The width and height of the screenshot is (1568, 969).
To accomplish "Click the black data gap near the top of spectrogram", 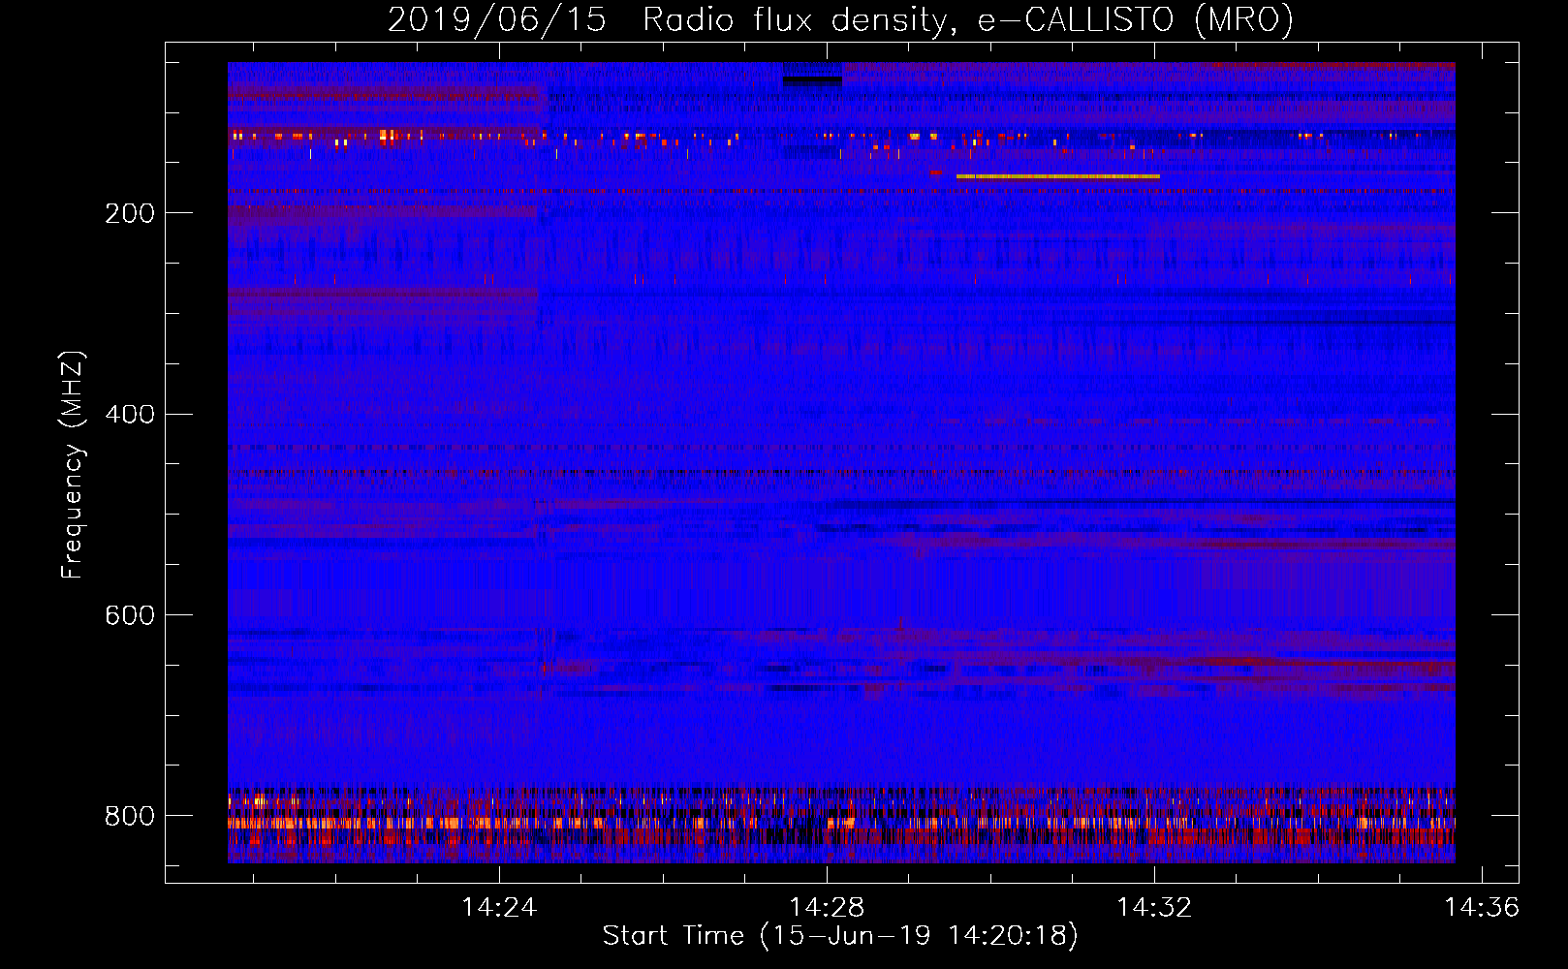I will (812, 80).
